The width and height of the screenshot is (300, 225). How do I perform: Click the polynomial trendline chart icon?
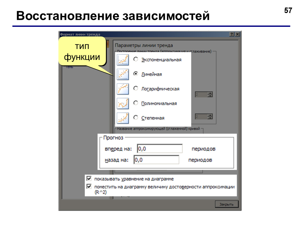(123, 103)
